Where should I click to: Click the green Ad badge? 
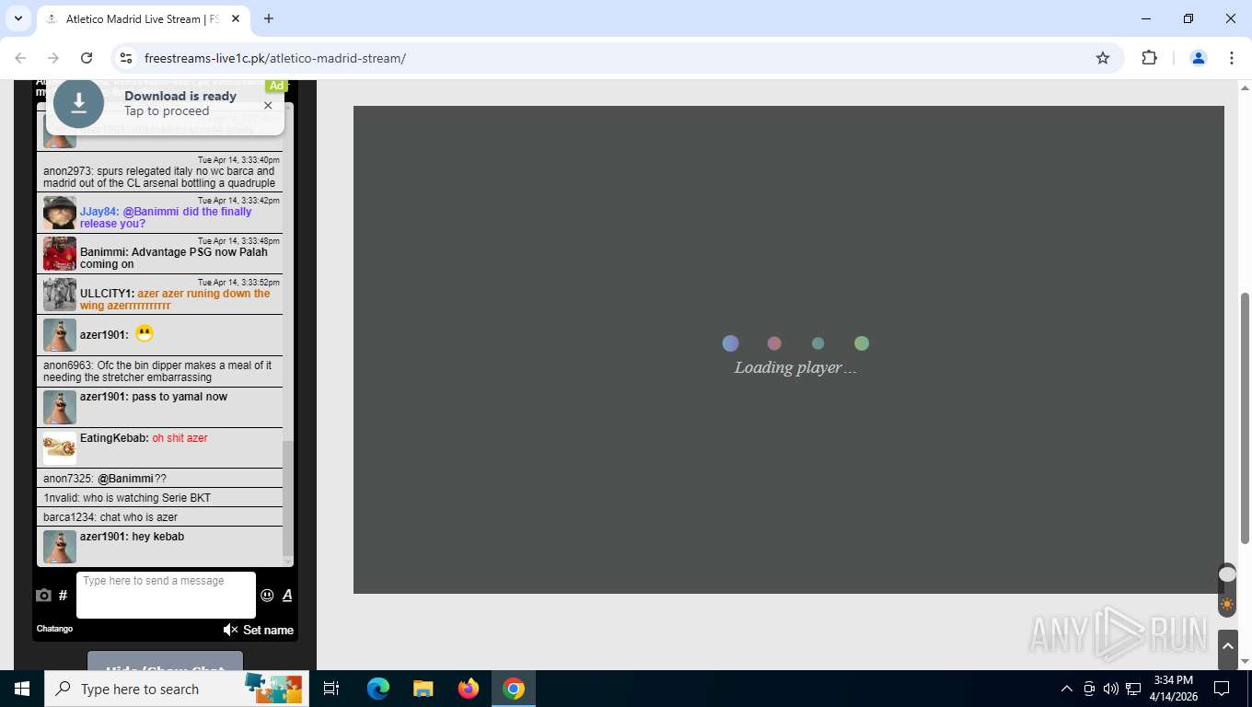(276, 86)
